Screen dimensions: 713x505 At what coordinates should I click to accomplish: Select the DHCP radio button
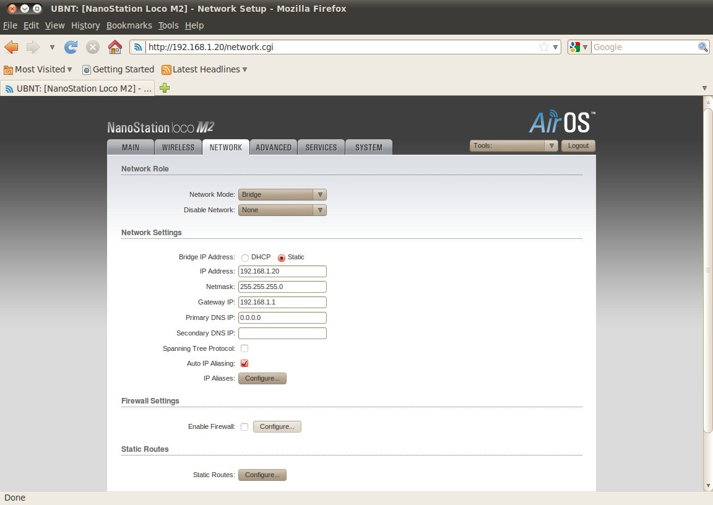[245, 257]
